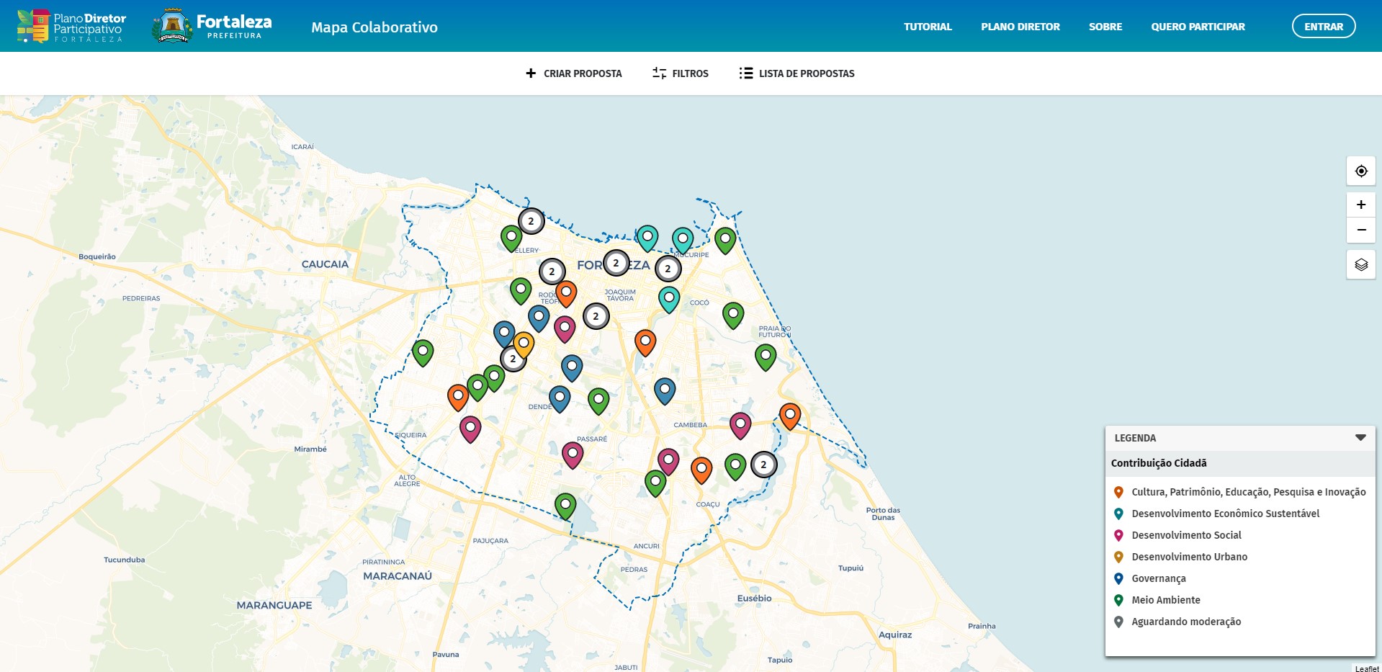Viewport: 1382px width, 672px height.
Task: Open the Filtros panel
Action: pos(681,73)
